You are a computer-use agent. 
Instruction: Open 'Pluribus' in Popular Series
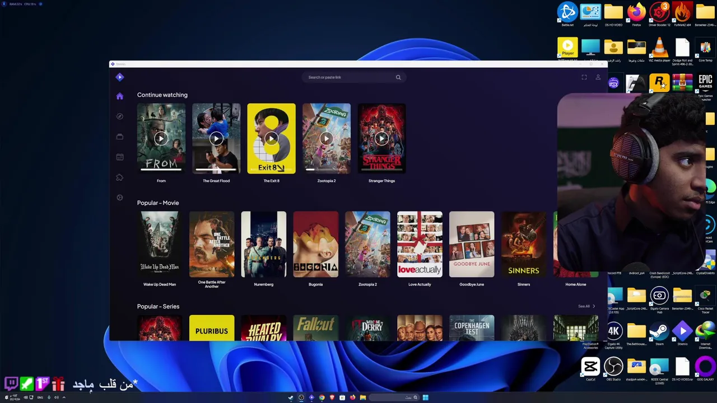212,328
